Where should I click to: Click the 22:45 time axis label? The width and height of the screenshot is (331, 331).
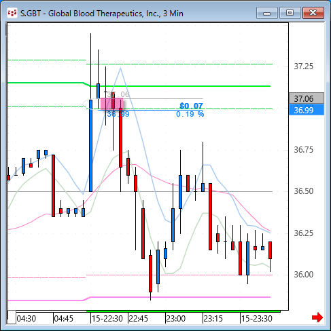tap(138, 319)
